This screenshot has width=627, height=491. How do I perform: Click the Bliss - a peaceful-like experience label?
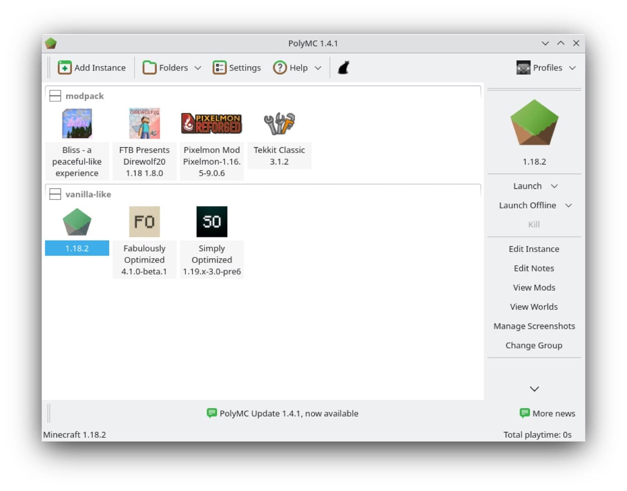tap(77, 162)
